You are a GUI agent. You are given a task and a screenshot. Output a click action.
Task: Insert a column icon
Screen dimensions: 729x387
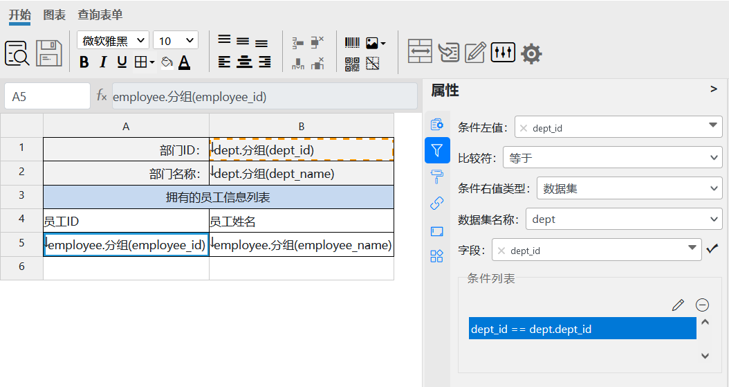click(298, 63)
